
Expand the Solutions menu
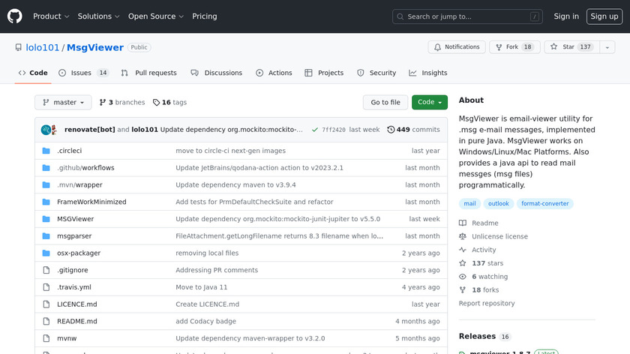99,16
